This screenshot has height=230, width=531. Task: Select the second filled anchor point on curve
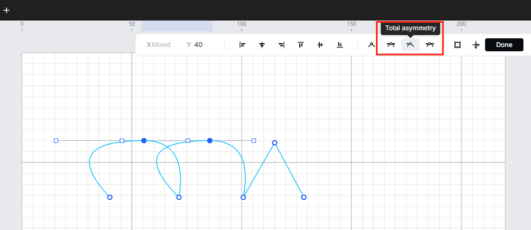(x=210, y=140)
